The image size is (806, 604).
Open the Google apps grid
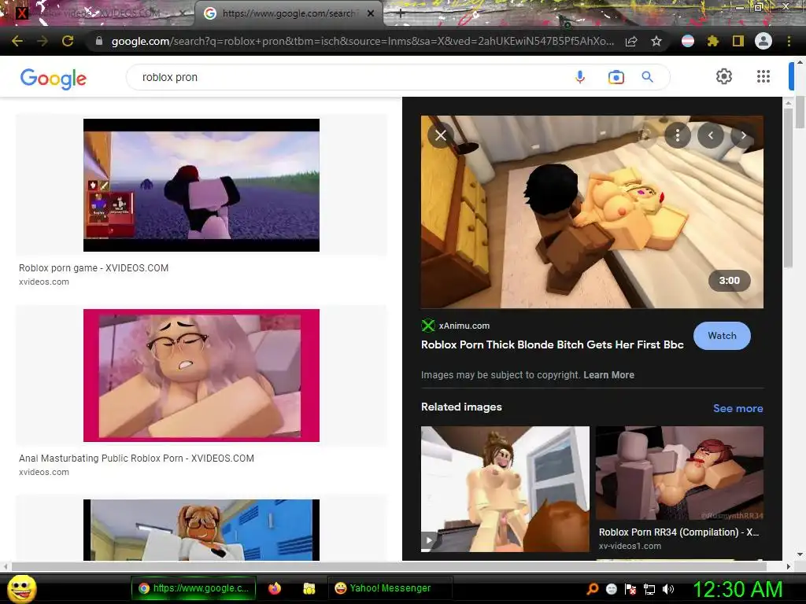click(x=763, y=76)
